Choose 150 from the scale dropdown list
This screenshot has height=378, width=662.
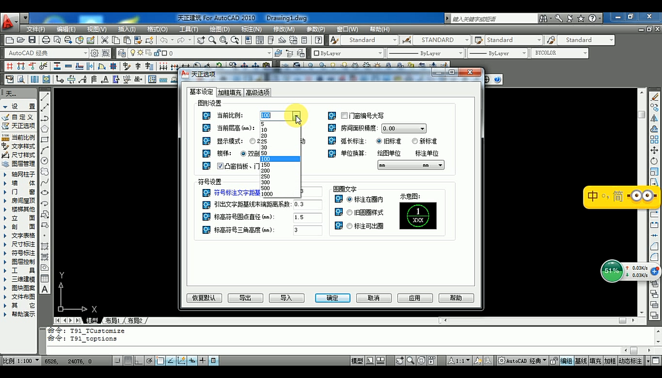[x=266, y=165]
